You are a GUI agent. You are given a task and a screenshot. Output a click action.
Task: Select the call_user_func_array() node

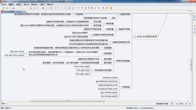(14, 55)
